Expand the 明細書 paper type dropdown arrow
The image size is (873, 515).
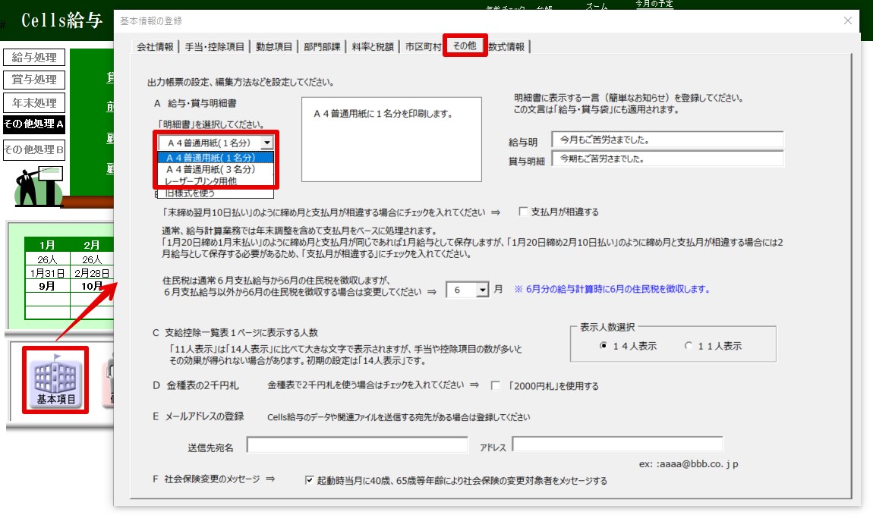click(x=266, y=143)
